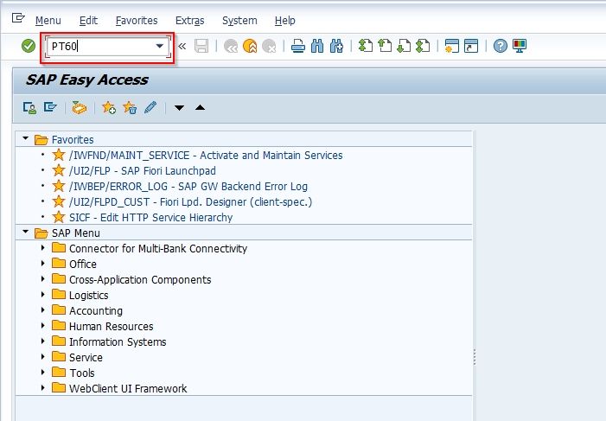
Task: Open the Edit menu
Action: tap(88, 21)
